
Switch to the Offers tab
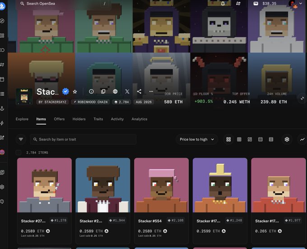tap(59, 119)
